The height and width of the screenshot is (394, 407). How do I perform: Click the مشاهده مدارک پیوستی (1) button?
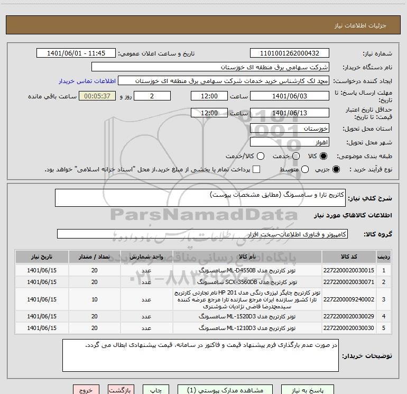pyautogui.click(x=225, y=390)
